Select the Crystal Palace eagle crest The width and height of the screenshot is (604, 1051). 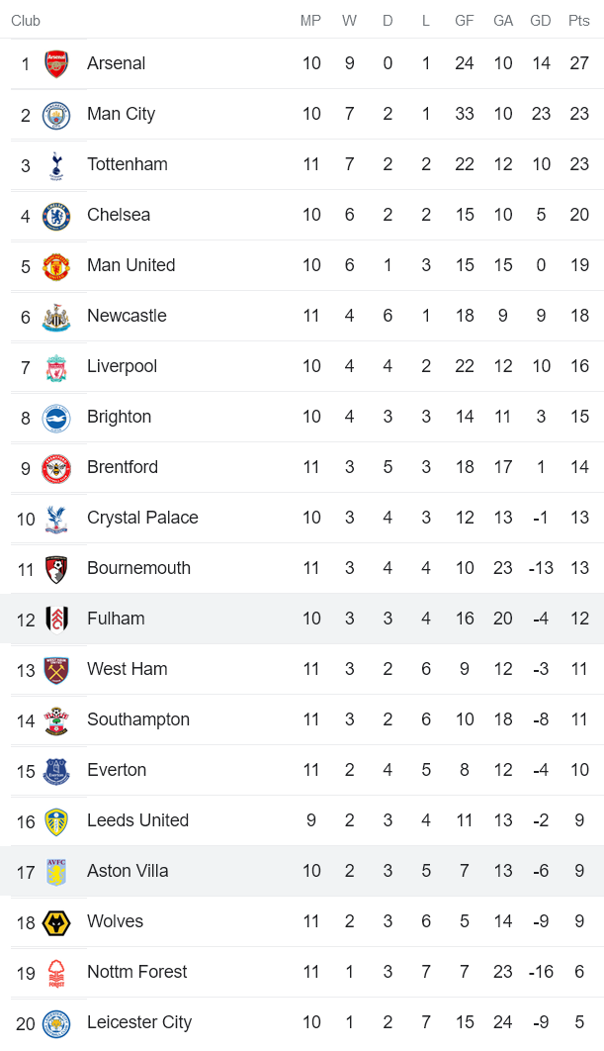coord(56,519)
